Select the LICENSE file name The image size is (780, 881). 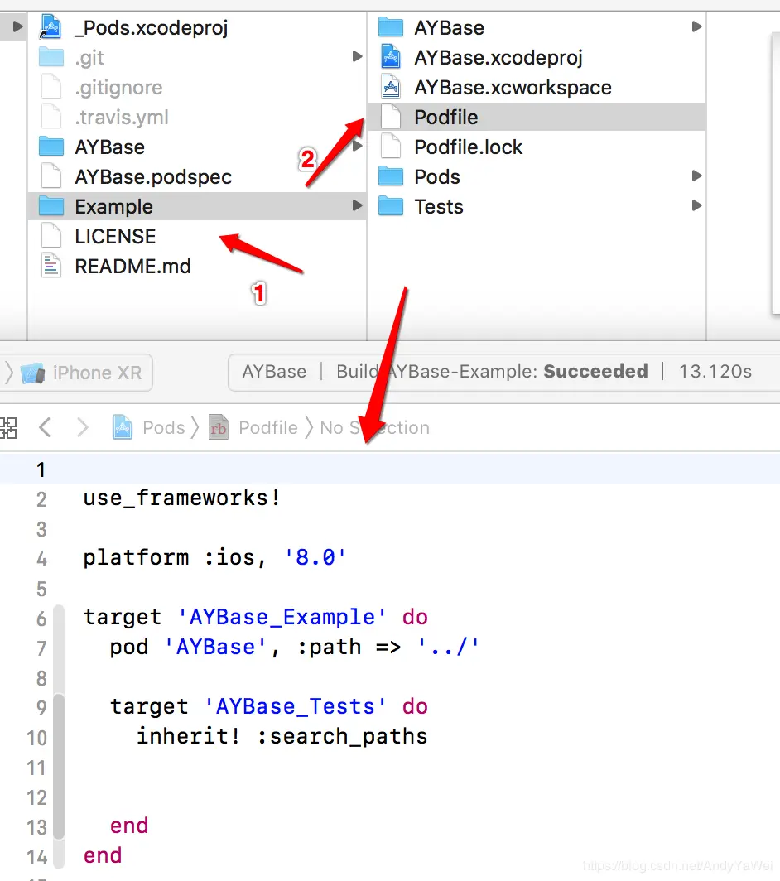(115, 237)
